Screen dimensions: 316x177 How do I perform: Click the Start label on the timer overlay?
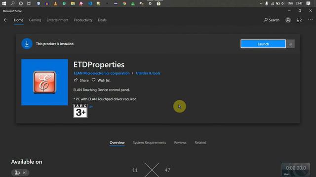(286, 174)
